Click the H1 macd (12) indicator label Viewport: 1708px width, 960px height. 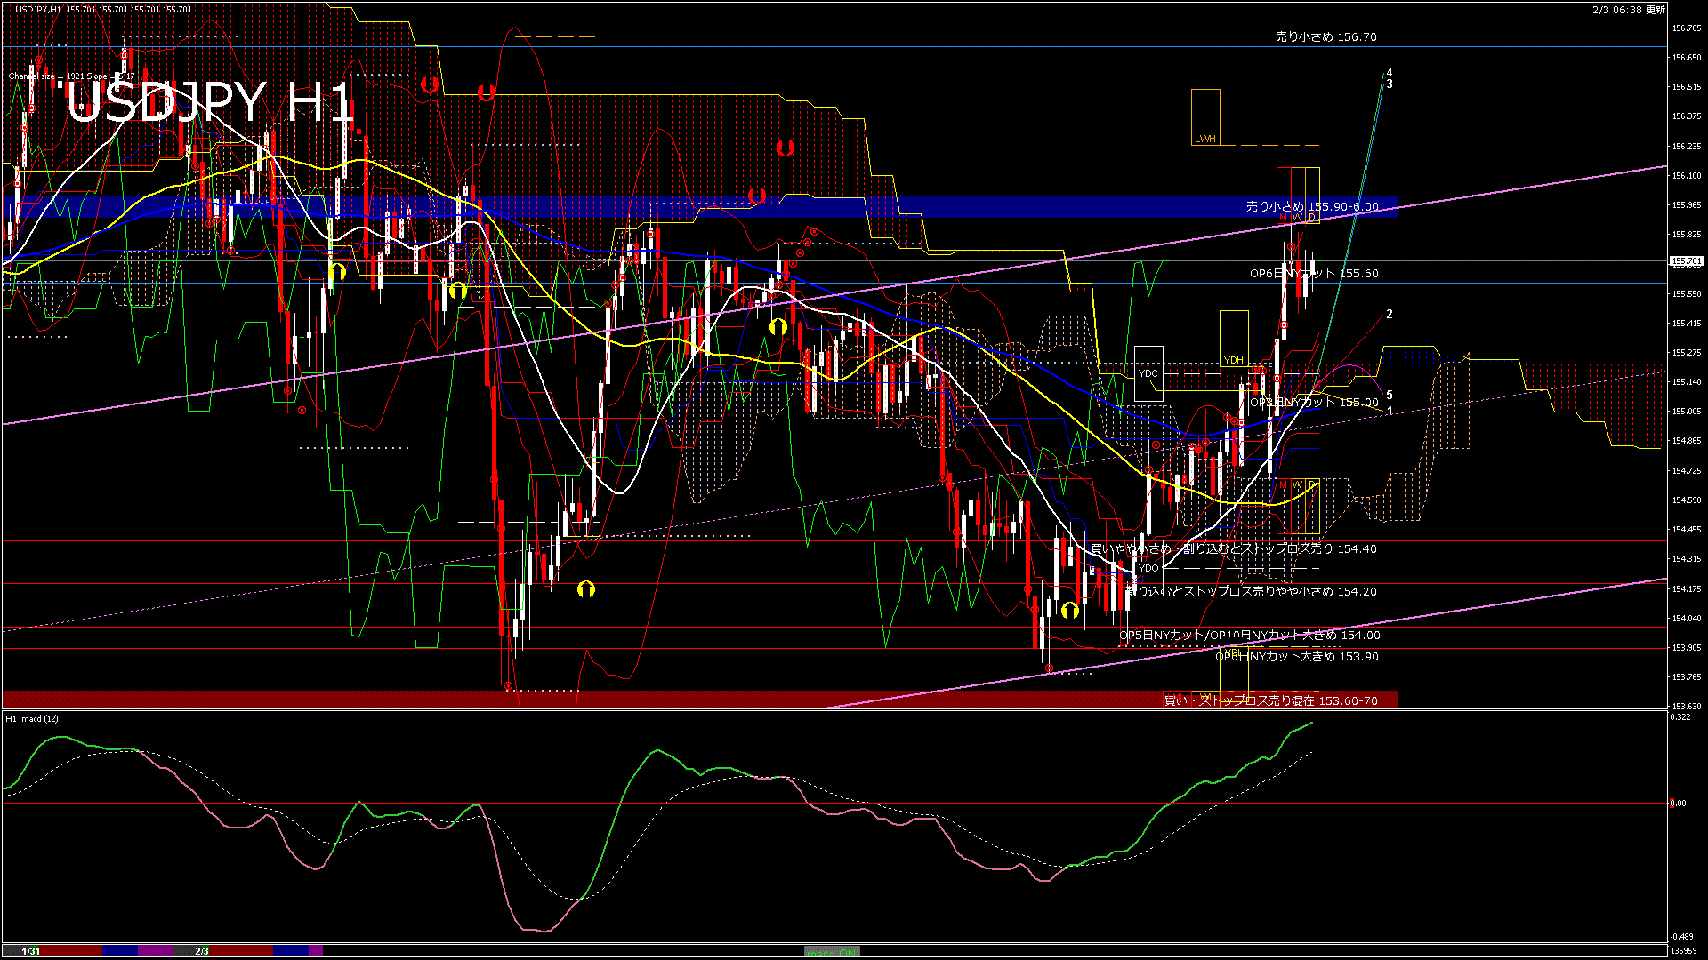(32, 718)
